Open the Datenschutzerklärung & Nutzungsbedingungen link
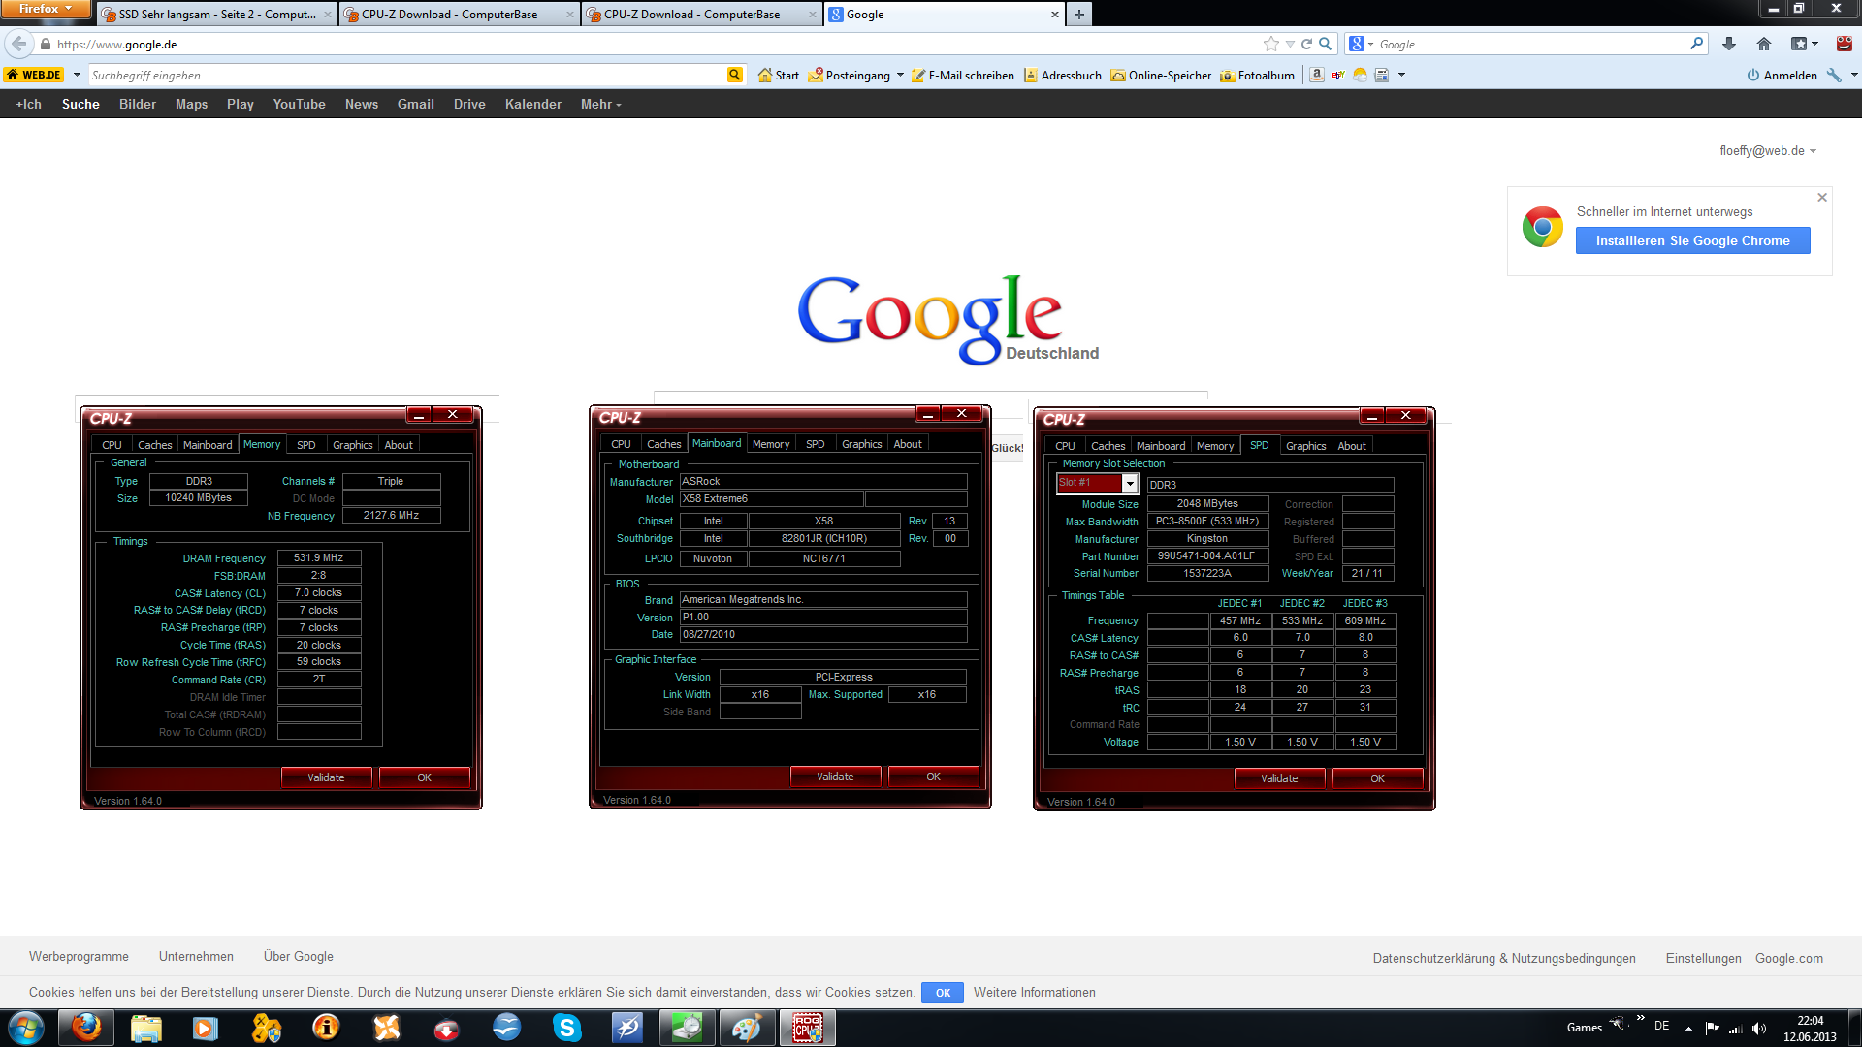Screen dimensions: 1862x1047 (1504, 958)
